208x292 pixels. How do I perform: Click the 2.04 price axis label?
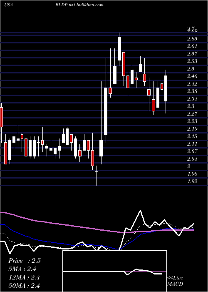point(192,159)
